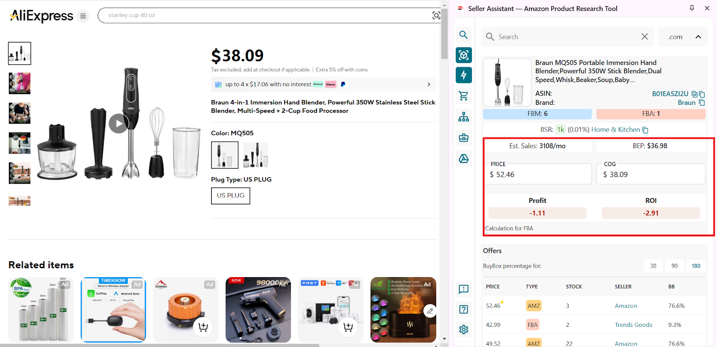Click the Profit value -1.11
The width and height of the screenshot is (717, 347).
537,213
